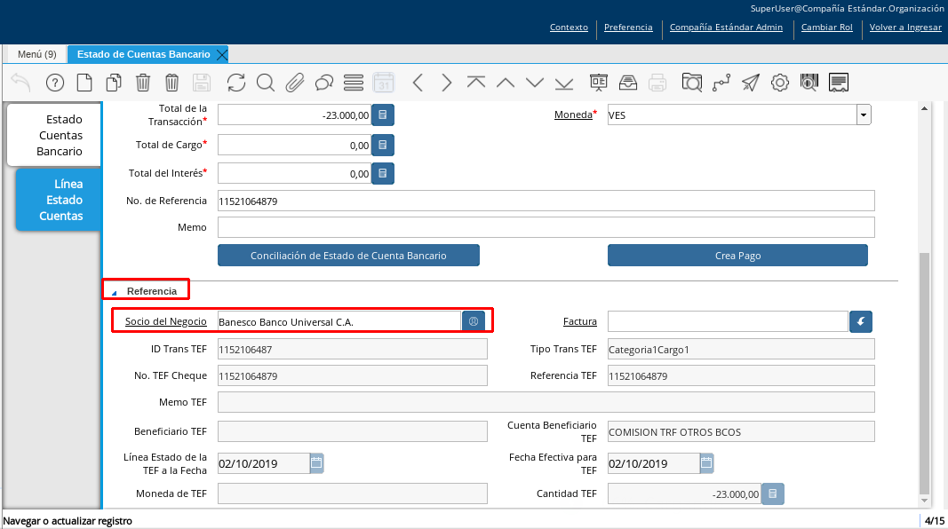Viewport: 948px width, 529px height.
Task: Open the Find record magnifier icon
Action: pyautogui.click(x=265, y=83)
